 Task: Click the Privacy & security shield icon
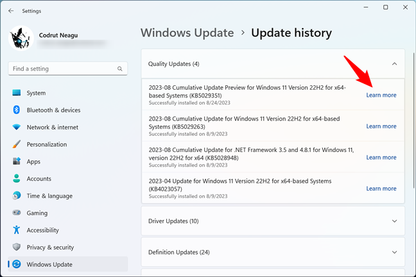coord(17,247)
